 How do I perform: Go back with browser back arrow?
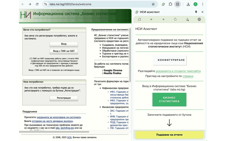23,4
